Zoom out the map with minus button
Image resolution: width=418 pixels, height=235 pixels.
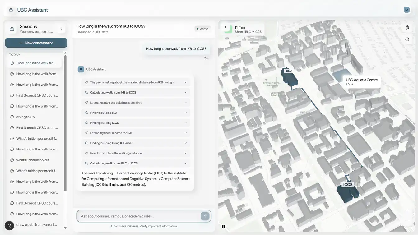pos(407,221)
